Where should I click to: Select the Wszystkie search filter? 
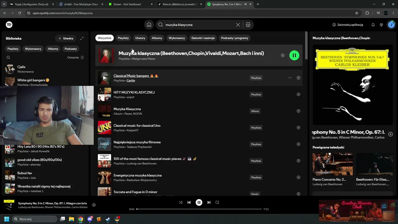coord(104,38)
